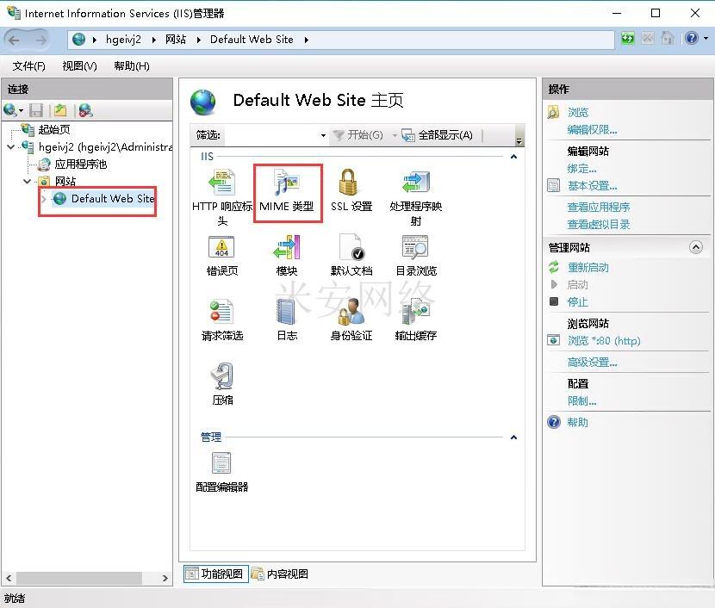Open 基本设置... link

pos(592,186)
